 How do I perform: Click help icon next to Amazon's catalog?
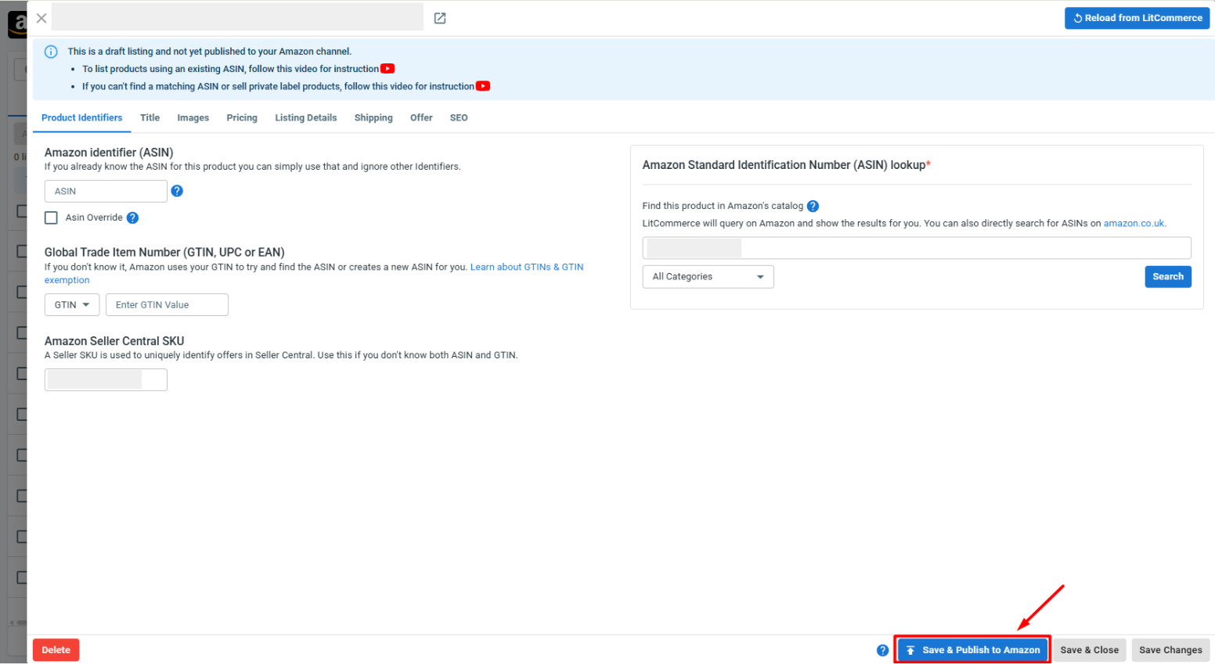point(813,206)
